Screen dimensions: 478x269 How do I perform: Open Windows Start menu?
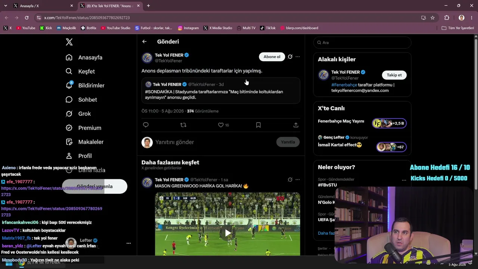click(x=9, y=263)
